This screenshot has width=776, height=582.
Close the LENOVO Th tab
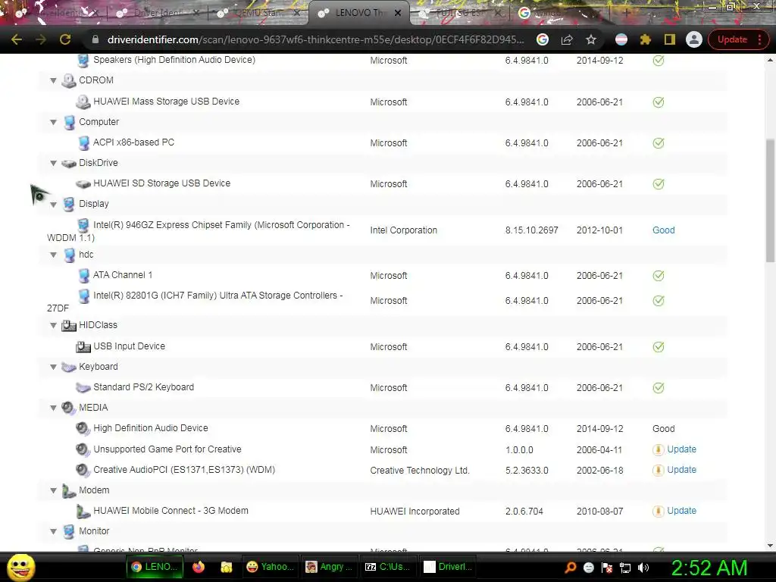tap(398, 14)
